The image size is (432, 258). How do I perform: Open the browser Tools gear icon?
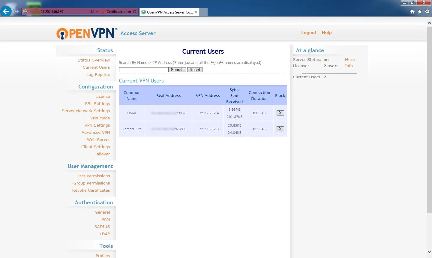point(427,11)
